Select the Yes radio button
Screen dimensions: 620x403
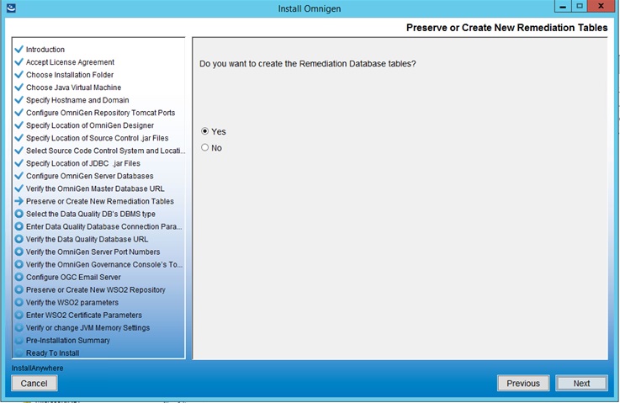[204, 131]
